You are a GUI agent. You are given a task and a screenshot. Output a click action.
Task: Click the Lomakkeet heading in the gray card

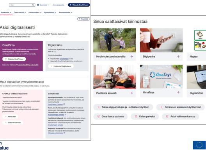coord(53,94)
